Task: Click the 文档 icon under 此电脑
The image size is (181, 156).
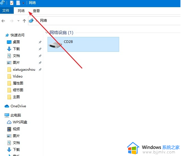Action: (9, 143)
